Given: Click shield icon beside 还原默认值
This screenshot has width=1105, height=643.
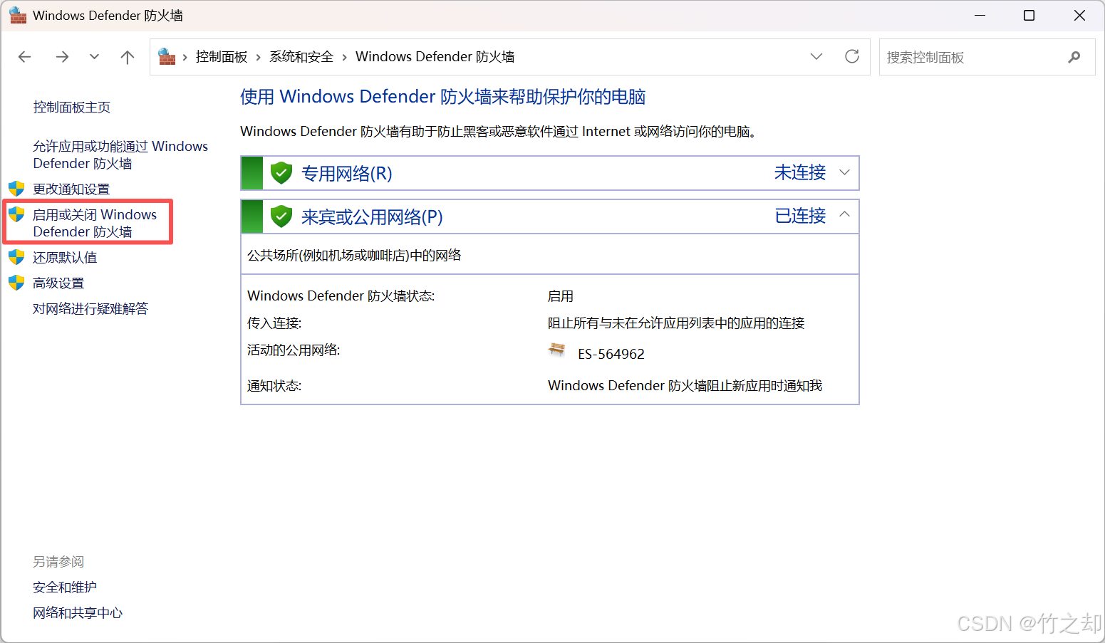Looking at the screenshot, I should (x=16, y=257).
